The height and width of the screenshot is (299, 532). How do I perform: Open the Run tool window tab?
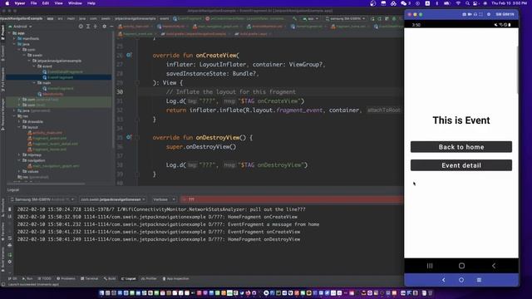click(27, 279)
